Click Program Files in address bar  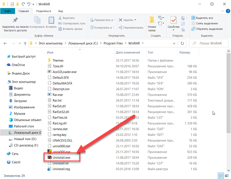[x=113, y=43]
